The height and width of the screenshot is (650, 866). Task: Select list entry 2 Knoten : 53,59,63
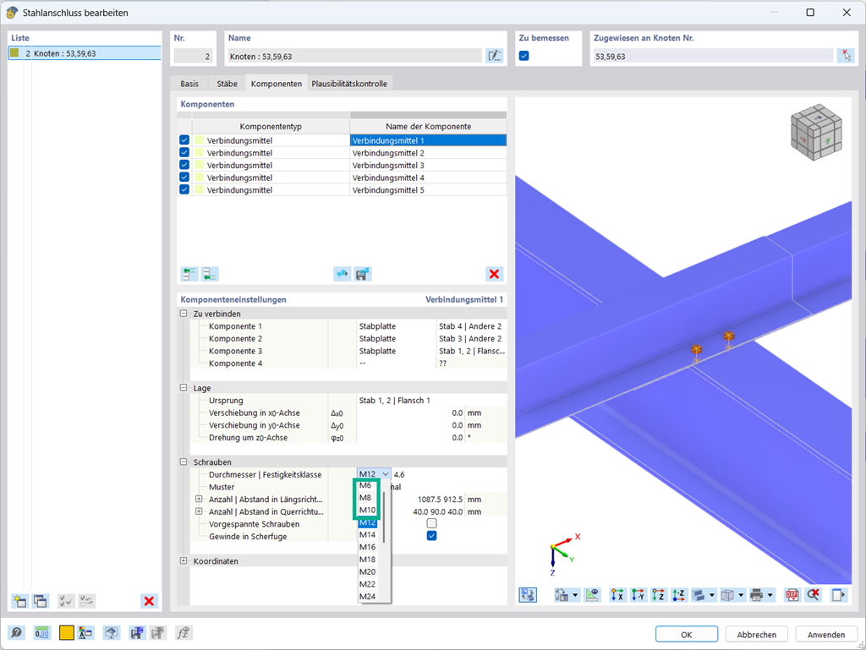(85, 53)
